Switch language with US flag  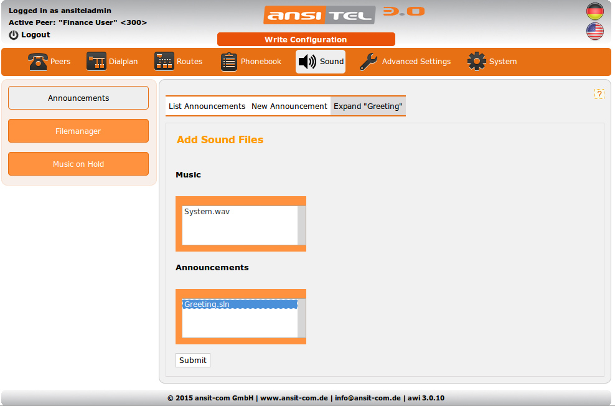[595, 31]
